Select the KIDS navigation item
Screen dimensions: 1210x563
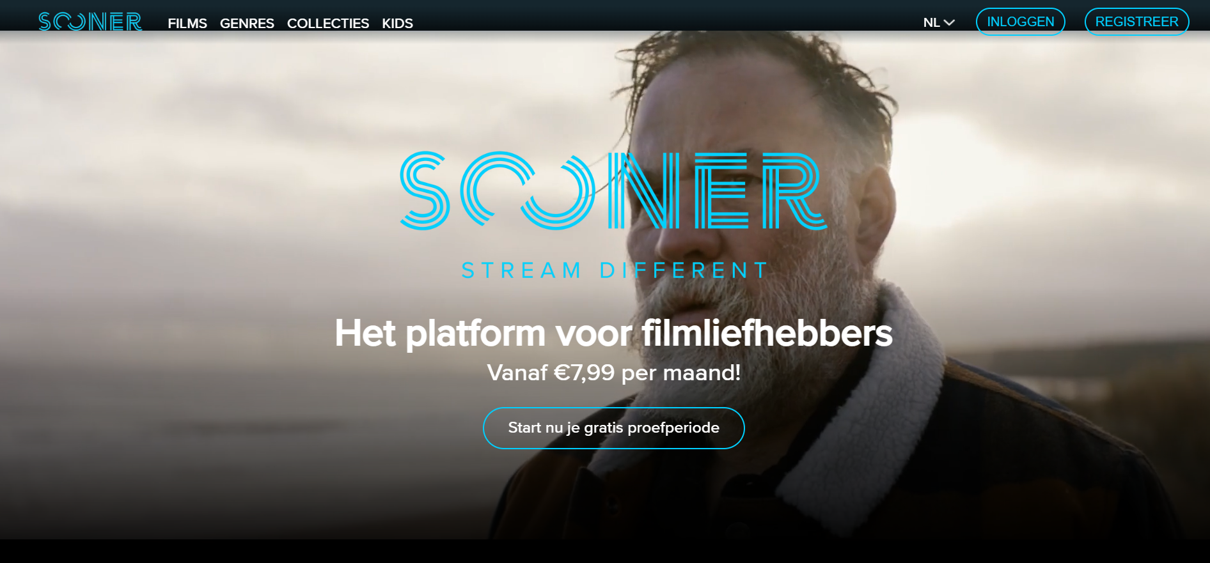coord(397,23)
